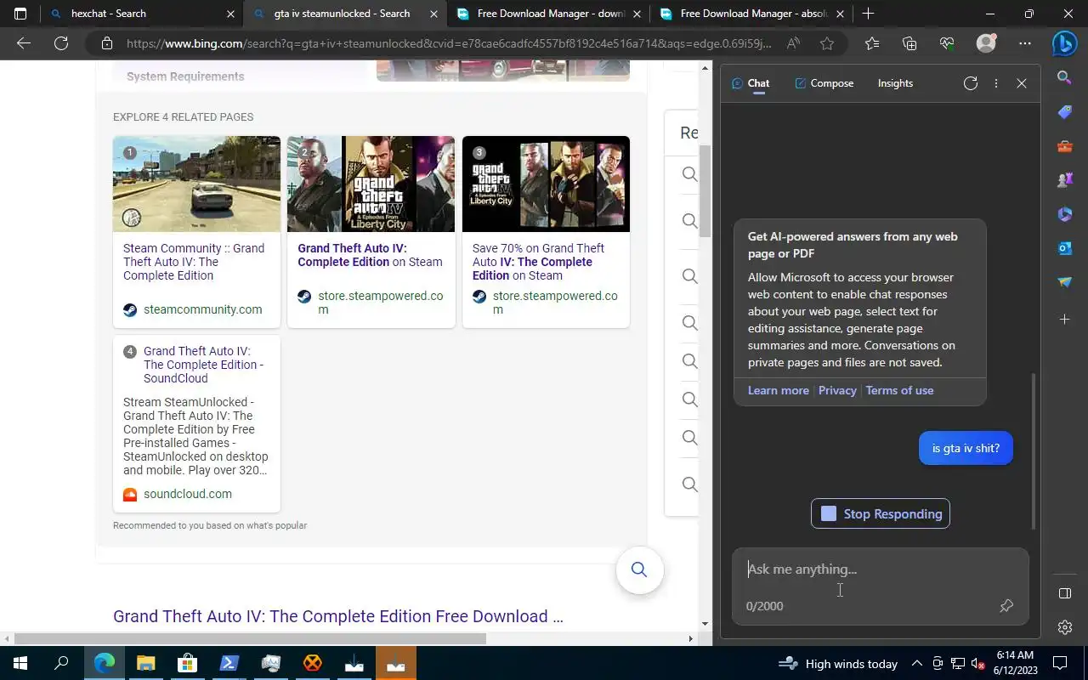Open Save 70% on Grand Theft Auto link
The width and height of the screenshot is (1088, 680).
coord(538,262)
